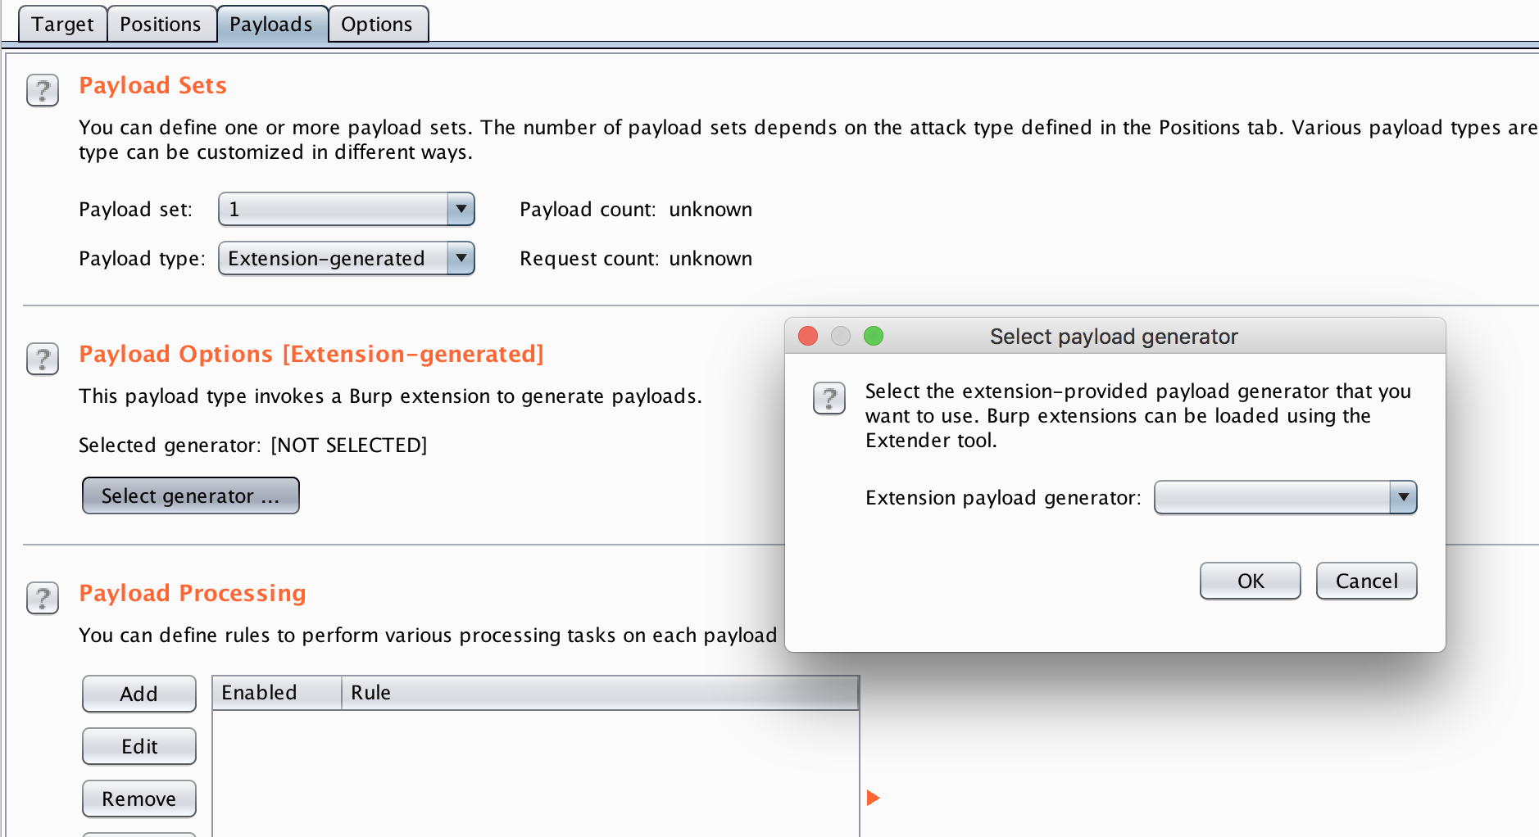Add a new payload processing rule
Screen dimensions: 1539x837
[138, 694]
